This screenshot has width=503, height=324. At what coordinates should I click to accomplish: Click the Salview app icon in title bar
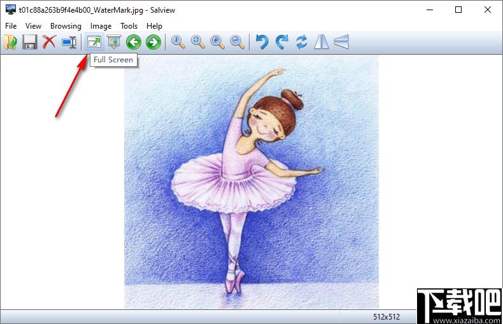coord(11,10)
